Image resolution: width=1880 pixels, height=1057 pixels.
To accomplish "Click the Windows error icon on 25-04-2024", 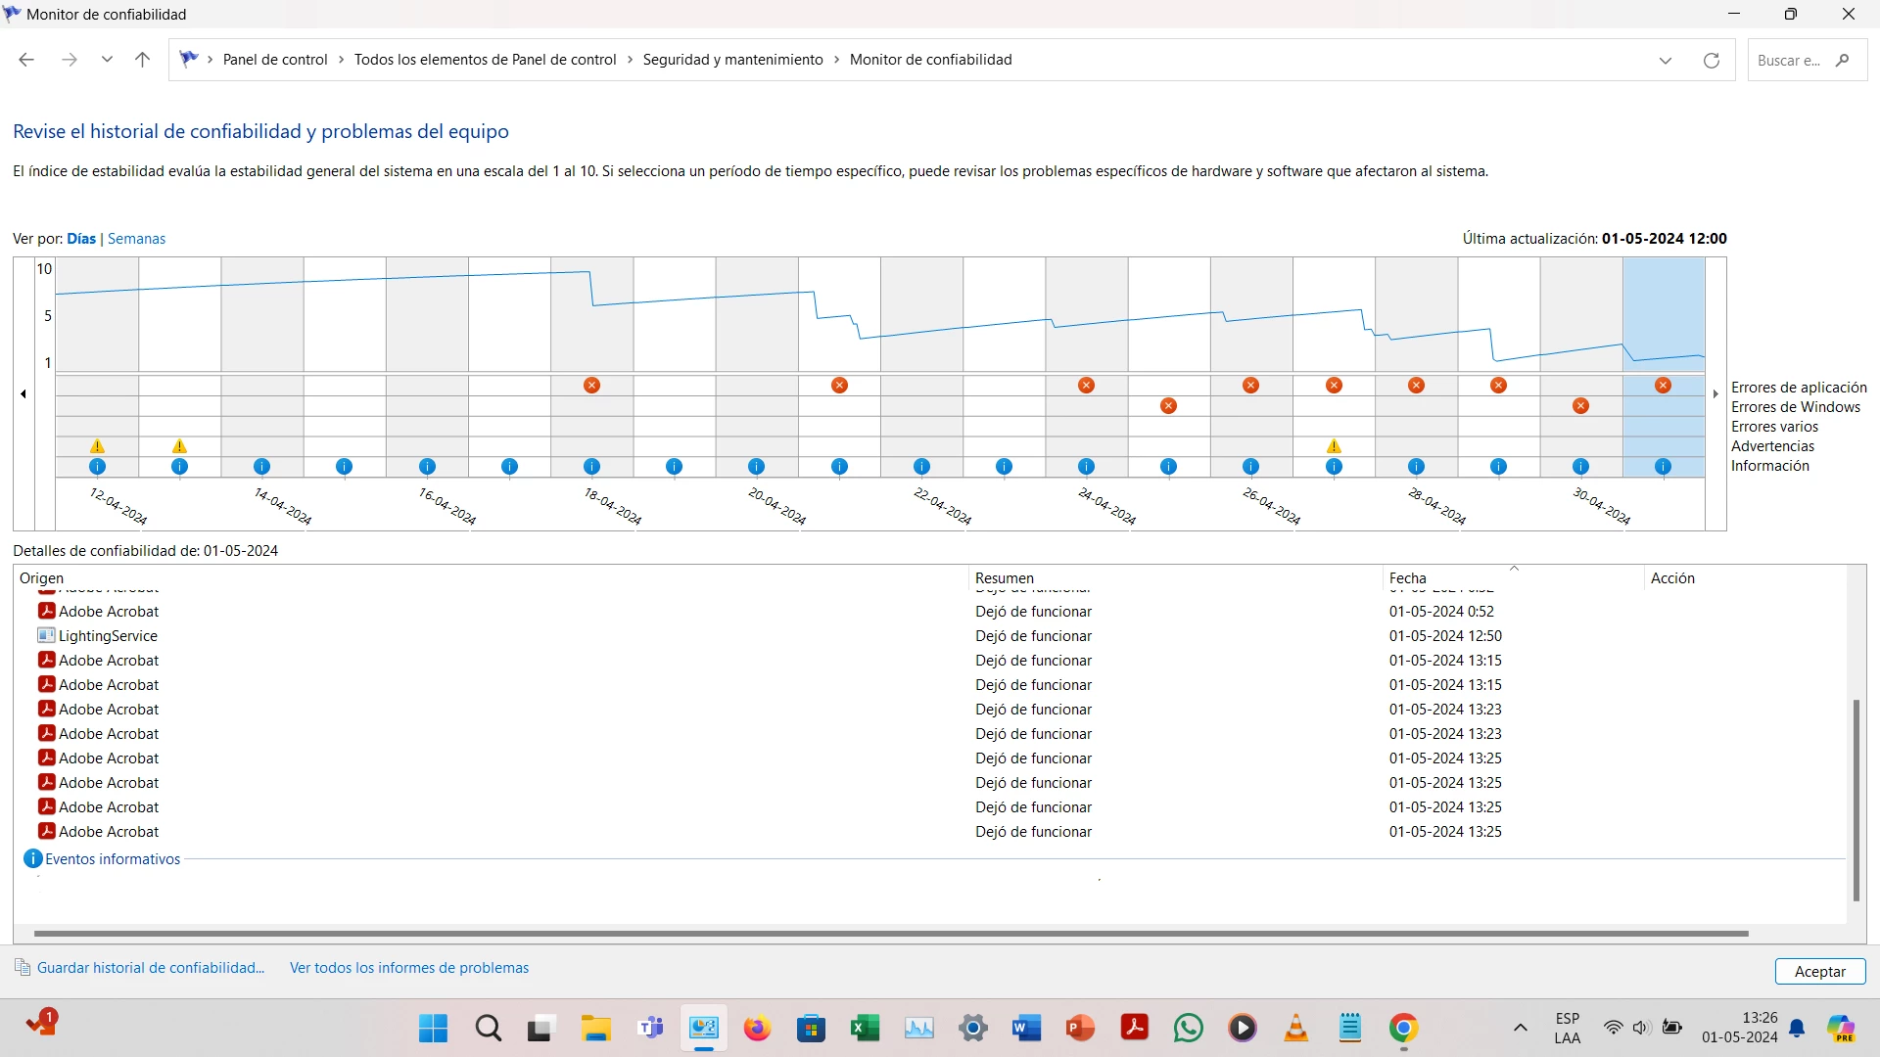I will click(x=1168, y=406).
